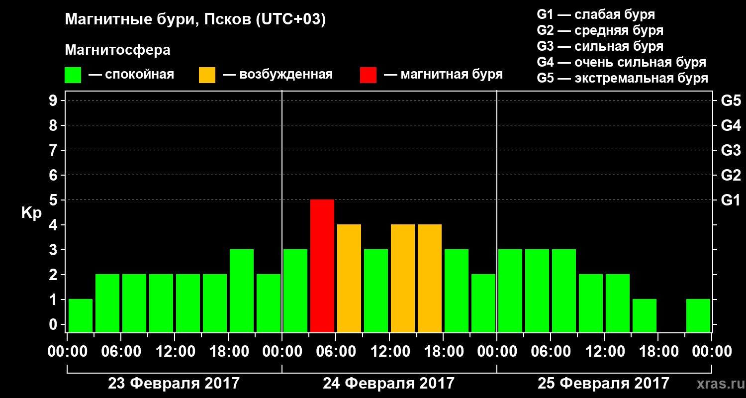Image resolution: width=746 pixels, height=398 pixels.
Task: Select the green bar starting 00:00 on 24 February
Action: click(x=295, y=291)
